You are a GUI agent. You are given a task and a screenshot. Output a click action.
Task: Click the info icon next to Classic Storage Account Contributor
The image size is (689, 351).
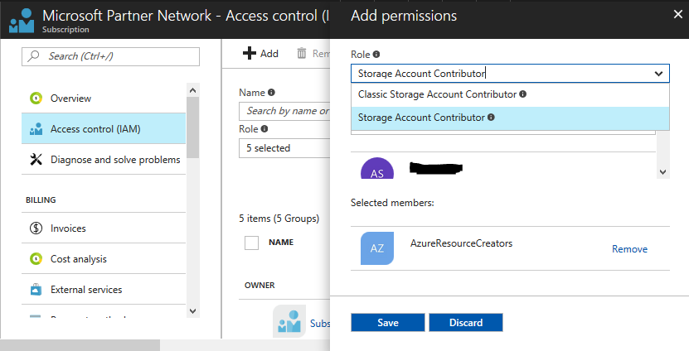[523, 94]
